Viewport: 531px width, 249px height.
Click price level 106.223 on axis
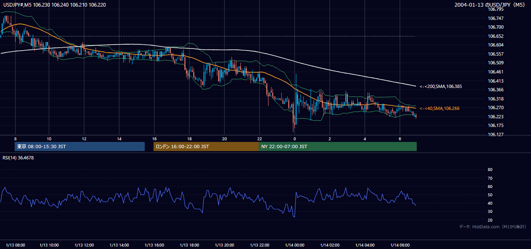coord(496,117)
